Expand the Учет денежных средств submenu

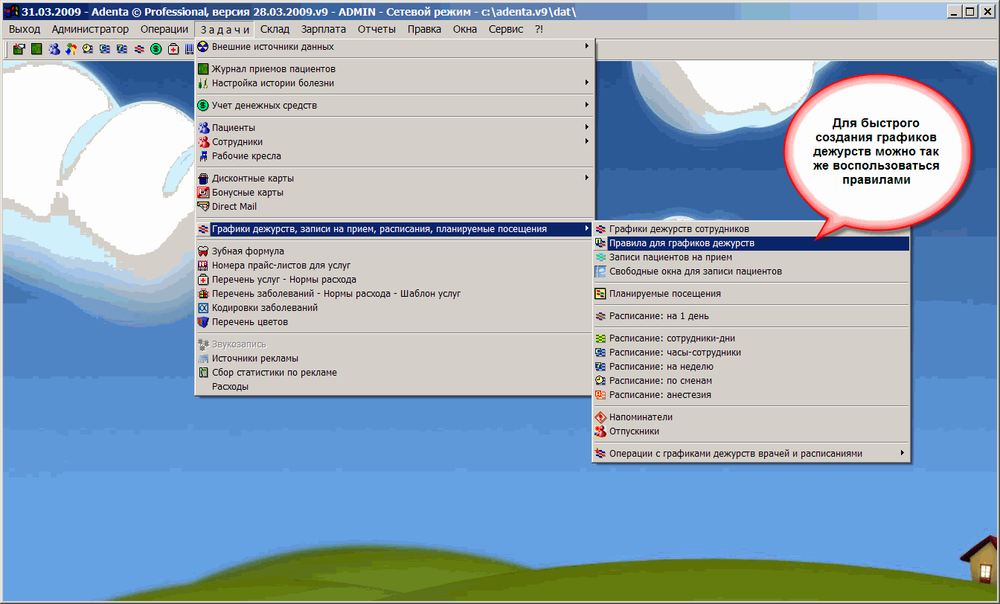(394, 106)
